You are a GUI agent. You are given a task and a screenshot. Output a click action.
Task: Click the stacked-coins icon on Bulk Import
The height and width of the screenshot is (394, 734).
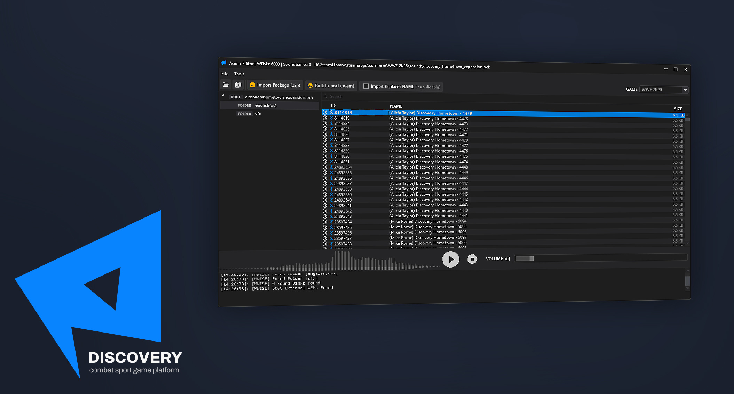(x=310, y=85)
